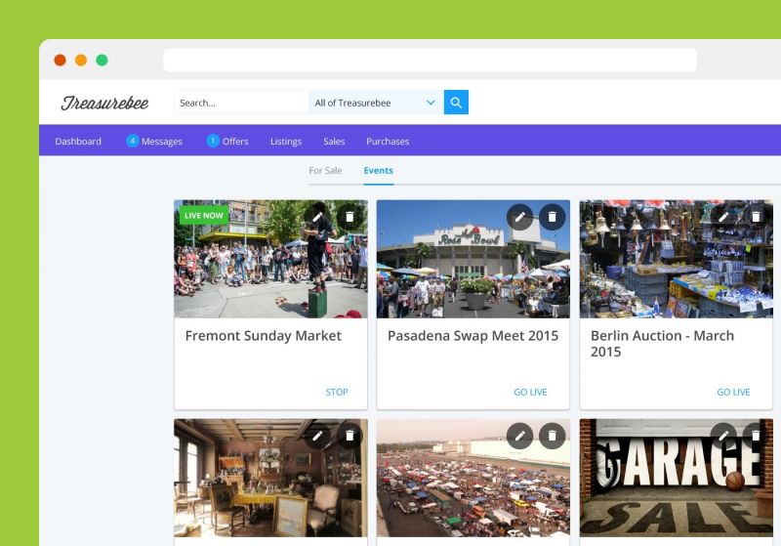
Task: Click in the Search text field
Action: [240, 103]
